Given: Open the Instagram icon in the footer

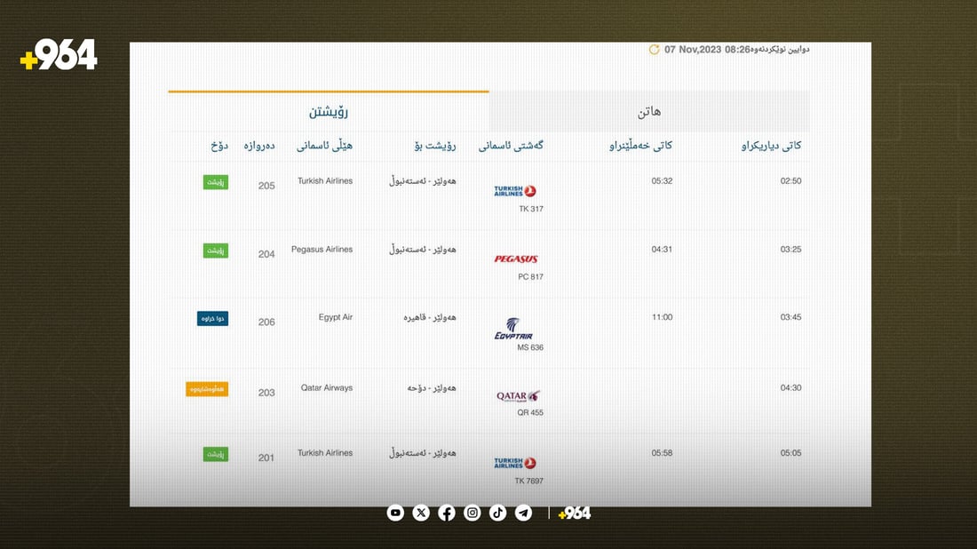Looking at the screenshot, I should (x=473, y=513).
